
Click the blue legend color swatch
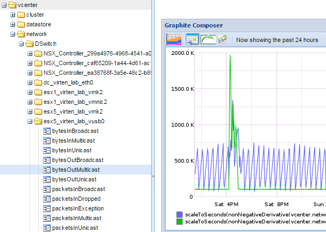[x=180, y=215]
